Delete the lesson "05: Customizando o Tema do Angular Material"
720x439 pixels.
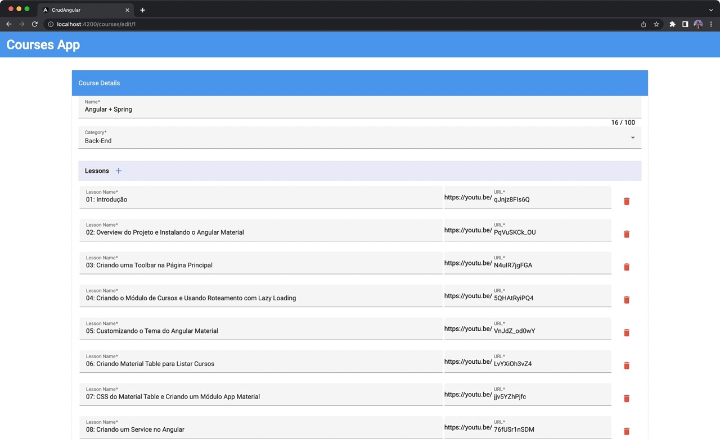[x=626, y=332]
